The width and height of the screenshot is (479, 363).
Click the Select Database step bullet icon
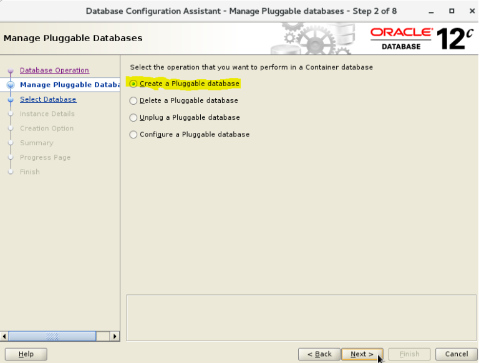pyautogui.click(x=11, y=100)
